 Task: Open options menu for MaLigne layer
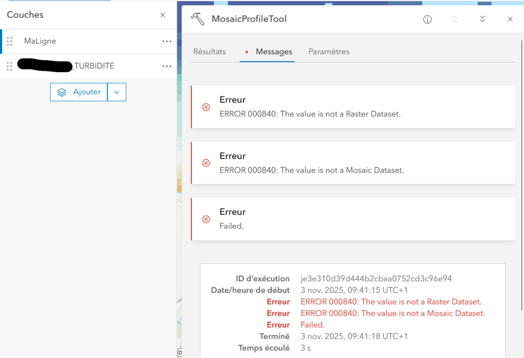click(x=167, y=41)
